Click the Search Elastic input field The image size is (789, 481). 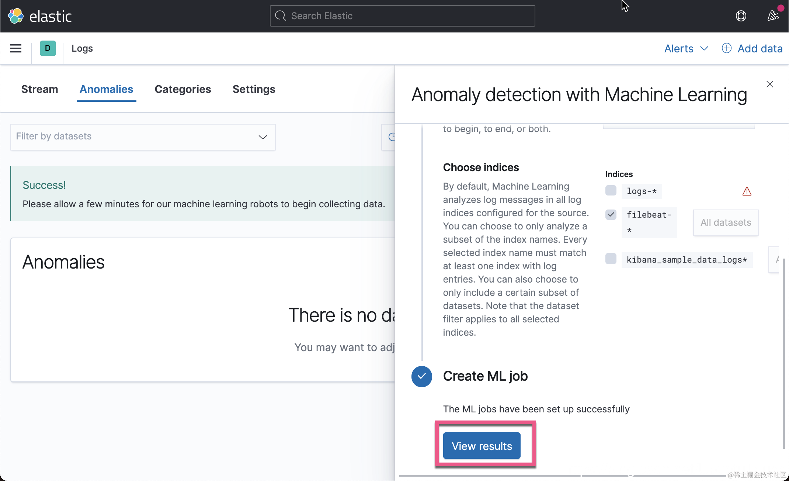(402, 16)
